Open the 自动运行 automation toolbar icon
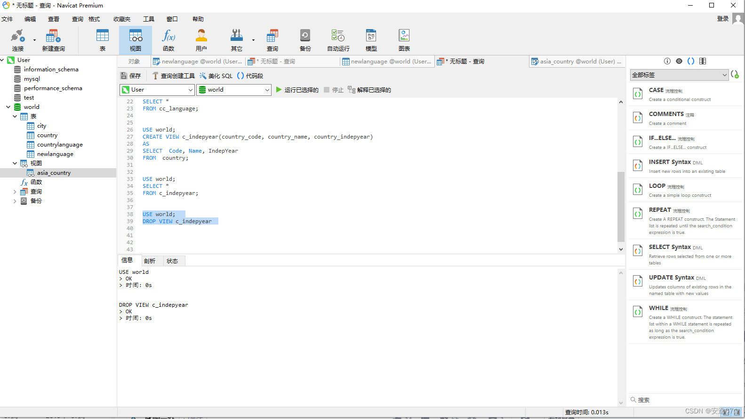The height and width of the screenshot is (419, 745). 338,40
